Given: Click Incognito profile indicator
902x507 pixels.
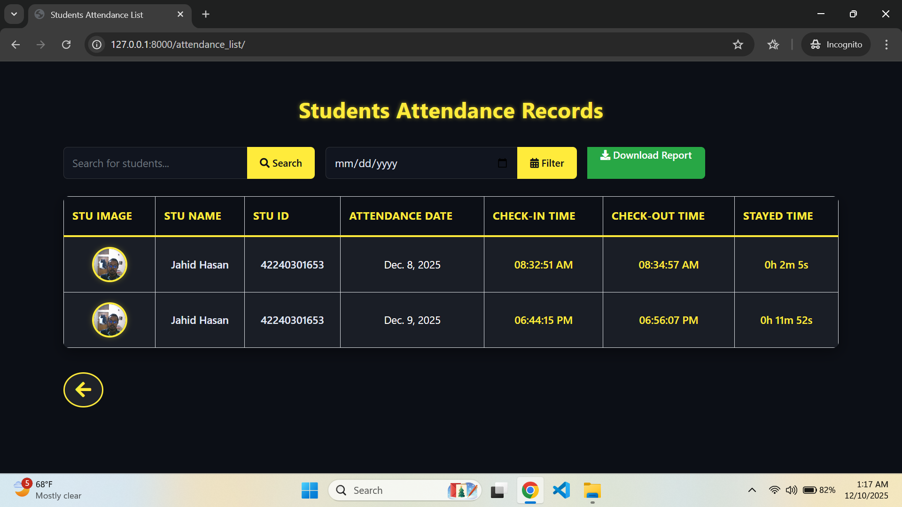Looking at the screenshot, I should 836,45.
